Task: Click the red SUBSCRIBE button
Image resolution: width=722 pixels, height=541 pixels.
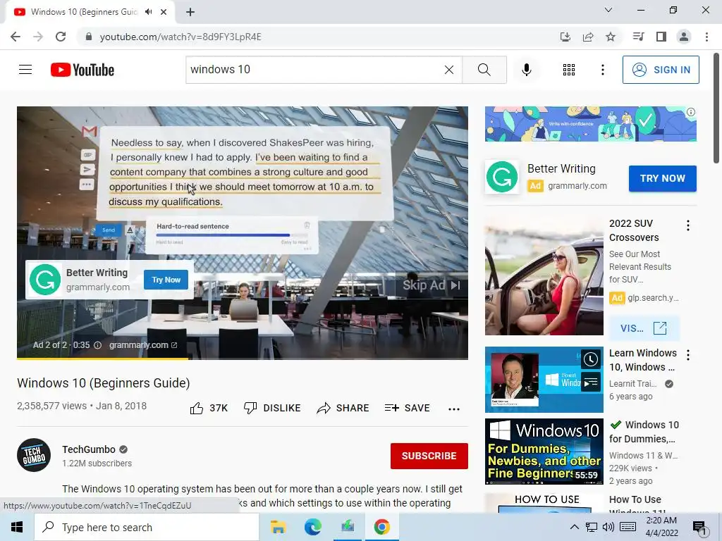Action: click(429, 456)
